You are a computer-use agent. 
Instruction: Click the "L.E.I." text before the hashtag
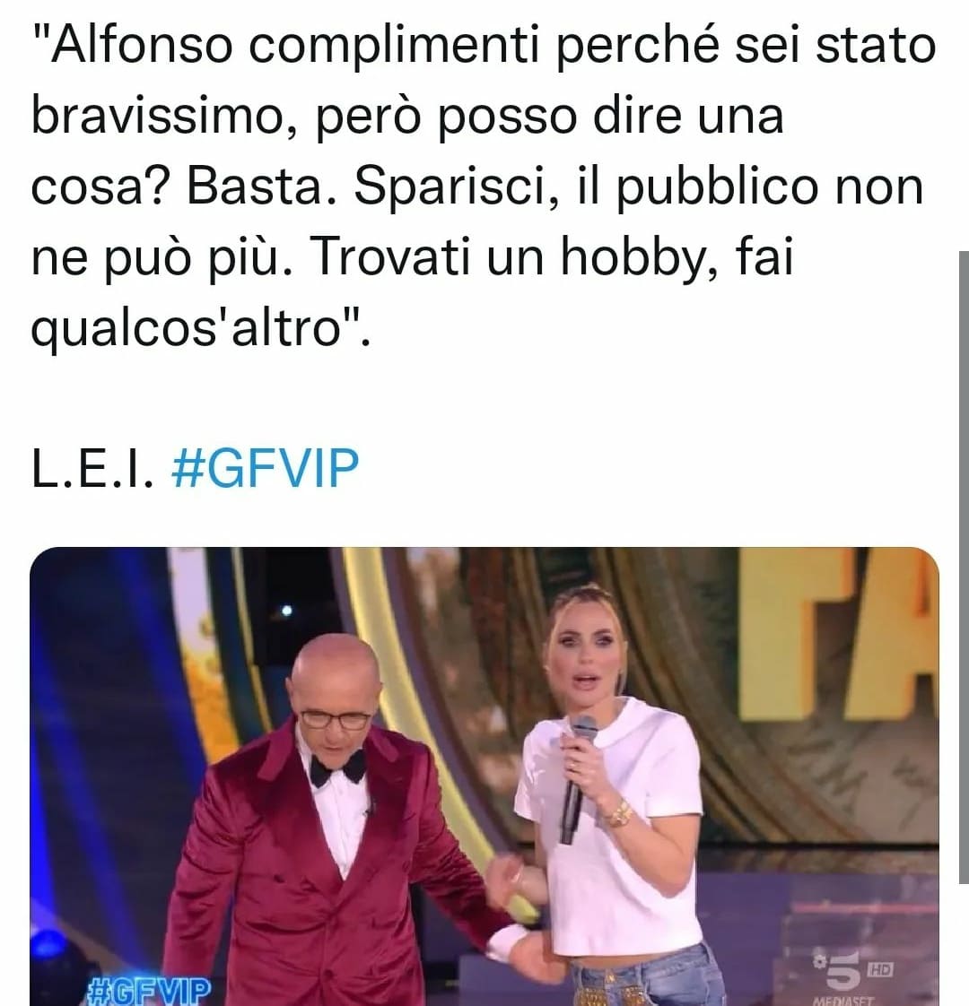92,469
